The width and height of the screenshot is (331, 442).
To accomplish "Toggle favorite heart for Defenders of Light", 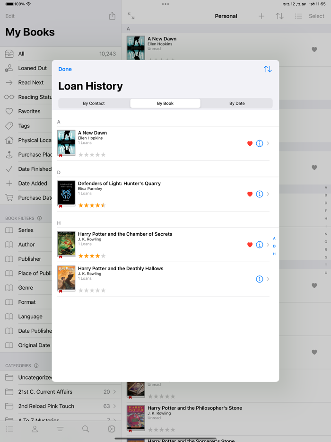I will click(x=250, y=194).
